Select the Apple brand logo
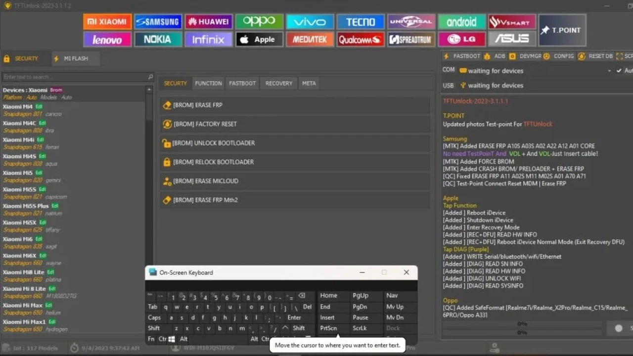This screenshot has width=633, height=356. pyautogui.click(x=259, y=39)
